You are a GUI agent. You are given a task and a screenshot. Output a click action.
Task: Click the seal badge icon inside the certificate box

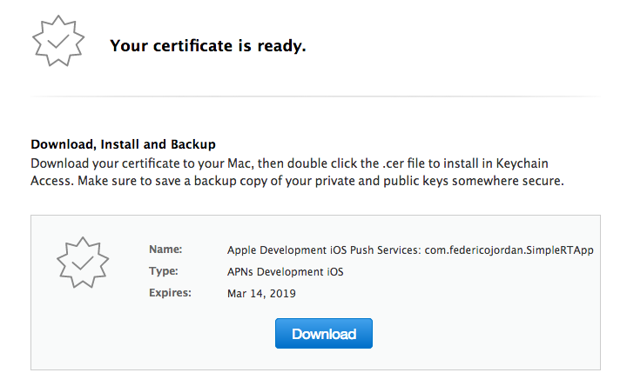click(83, 263)
